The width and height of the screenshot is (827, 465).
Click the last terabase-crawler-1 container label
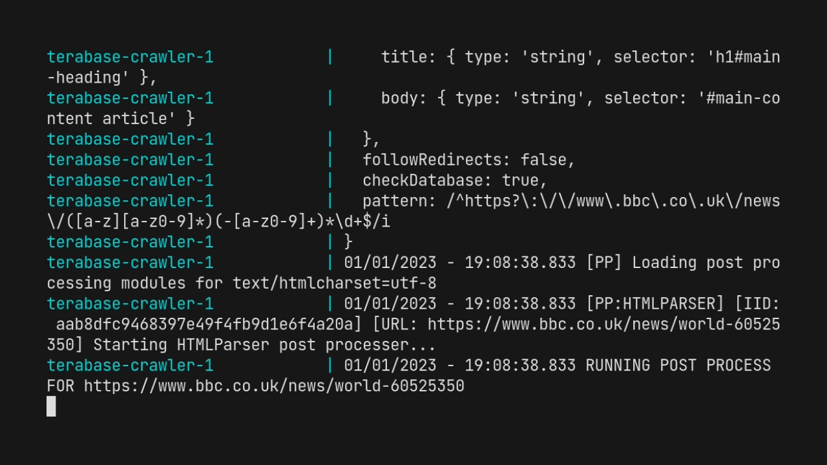[130, 366]
